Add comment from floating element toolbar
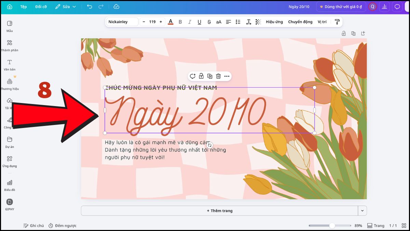 pos(193,76)
